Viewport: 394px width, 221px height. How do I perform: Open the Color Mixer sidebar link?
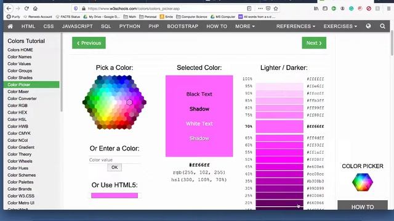pos(18,91)
